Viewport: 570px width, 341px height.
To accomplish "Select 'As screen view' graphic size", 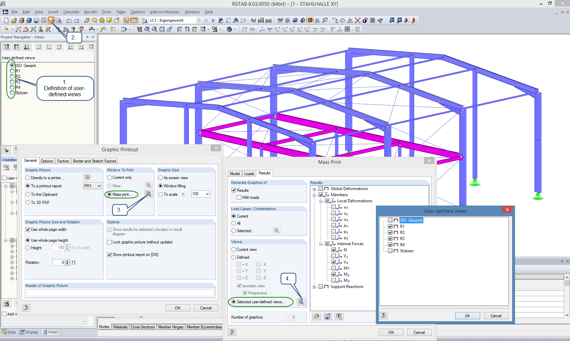I will [x=161, y=178].
